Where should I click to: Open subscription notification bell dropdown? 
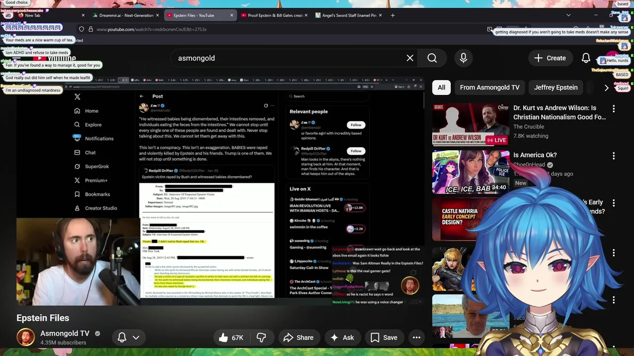(x=128, y=338)
